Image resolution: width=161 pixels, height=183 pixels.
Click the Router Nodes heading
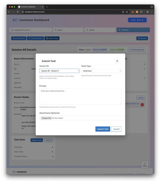click(x=22, y=97)
